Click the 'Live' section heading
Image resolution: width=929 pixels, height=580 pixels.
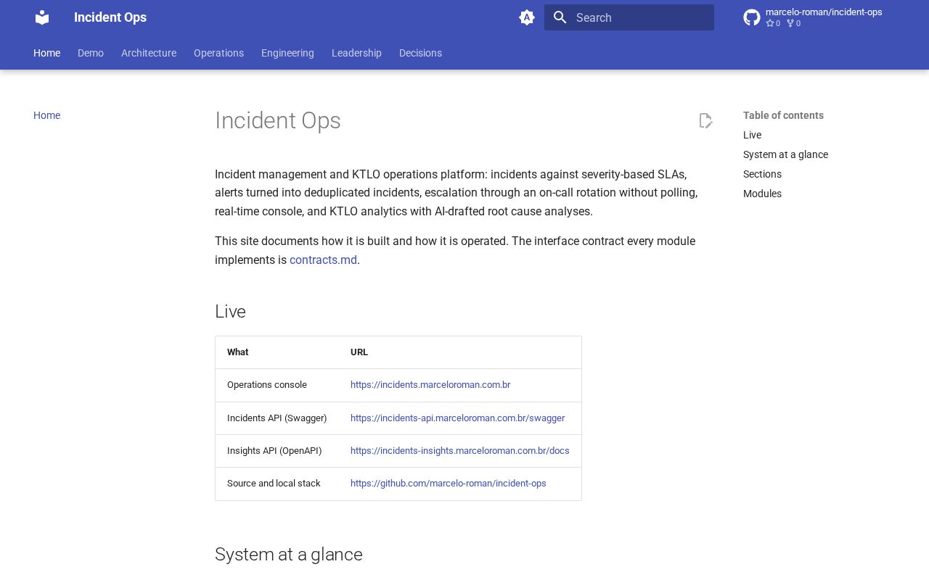point(230,312)
